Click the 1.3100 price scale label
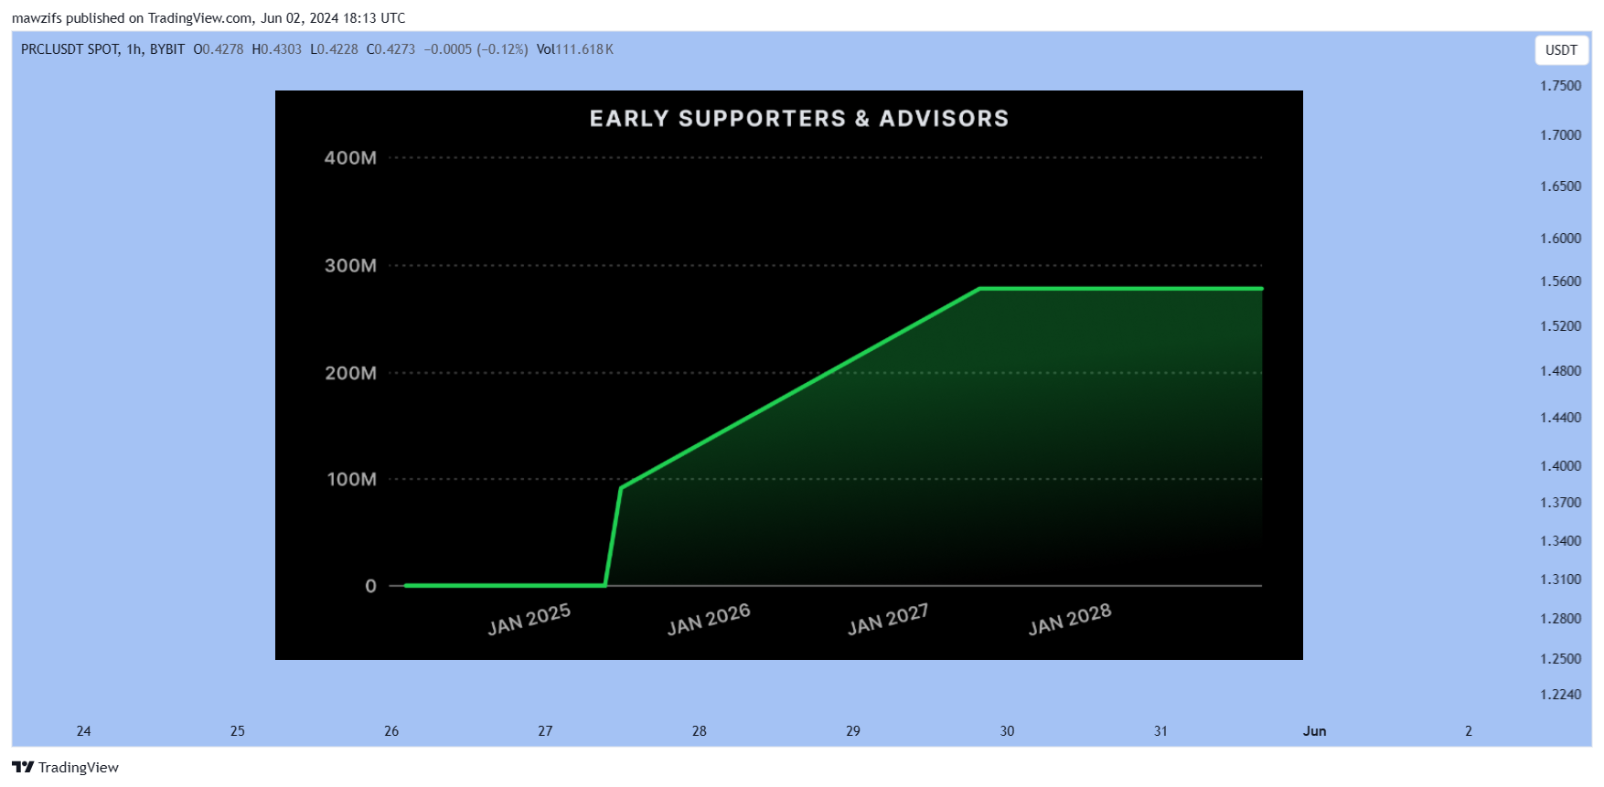1604x787 pixels. (x=1561, y=580)
